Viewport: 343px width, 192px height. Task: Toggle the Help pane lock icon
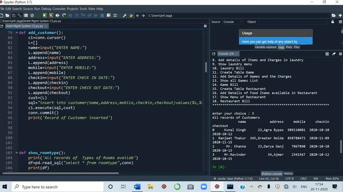click(332, 22)
